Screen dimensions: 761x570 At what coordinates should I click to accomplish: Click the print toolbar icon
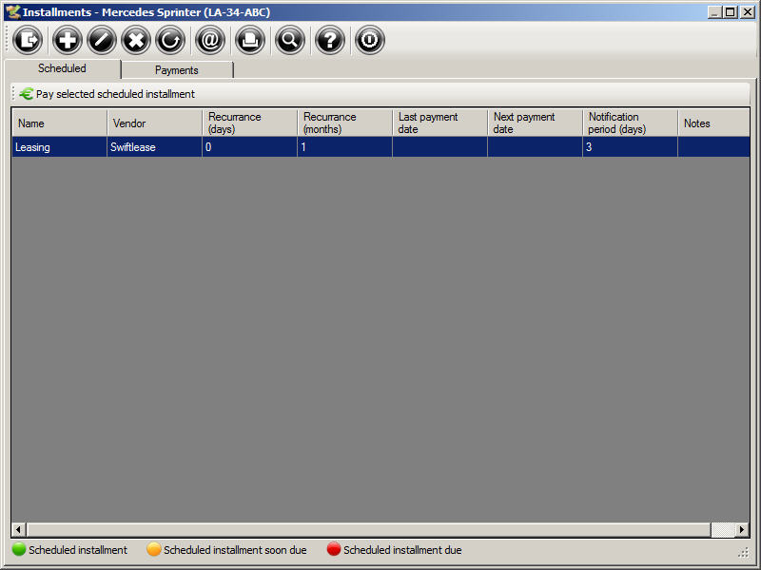point(249,40)
